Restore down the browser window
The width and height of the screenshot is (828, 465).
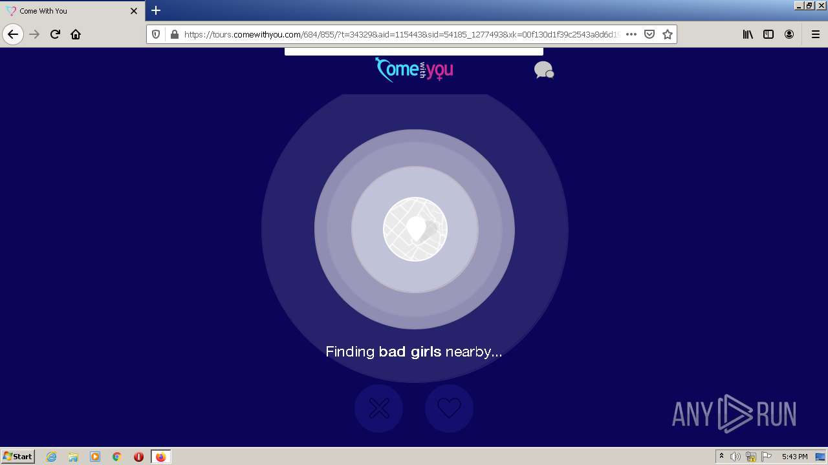point(809,5)
